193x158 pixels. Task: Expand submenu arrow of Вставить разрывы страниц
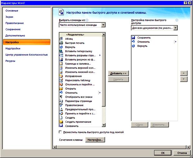pos(100,55)
